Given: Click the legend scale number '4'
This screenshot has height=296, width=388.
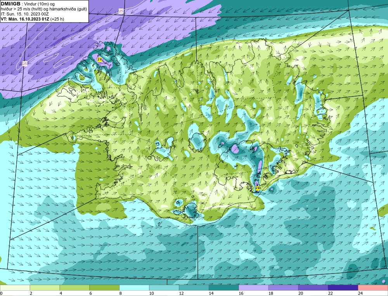Looking at the screenshot, I should [61, 293].
